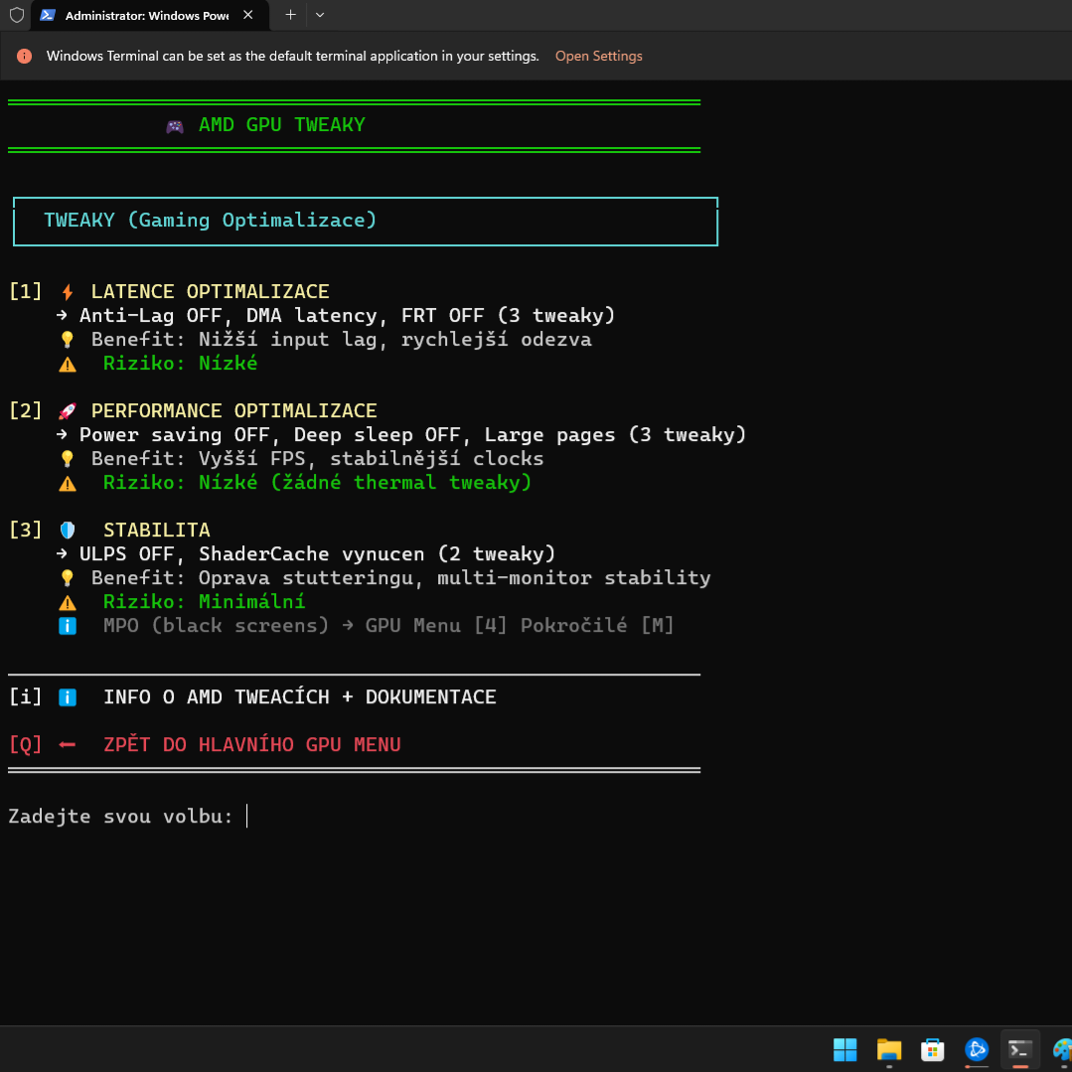Click the Open Settings link
Screen dimensions: 1072x1072
click(598, 57)
